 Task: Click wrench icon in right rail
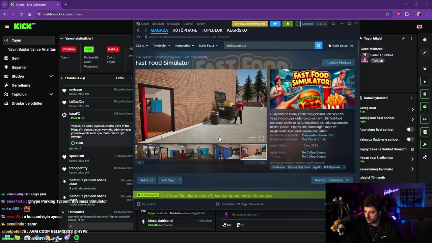click(425, 144)
